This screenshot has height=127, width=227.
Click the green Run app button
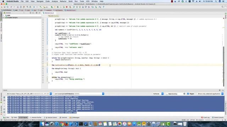[52, 7]
